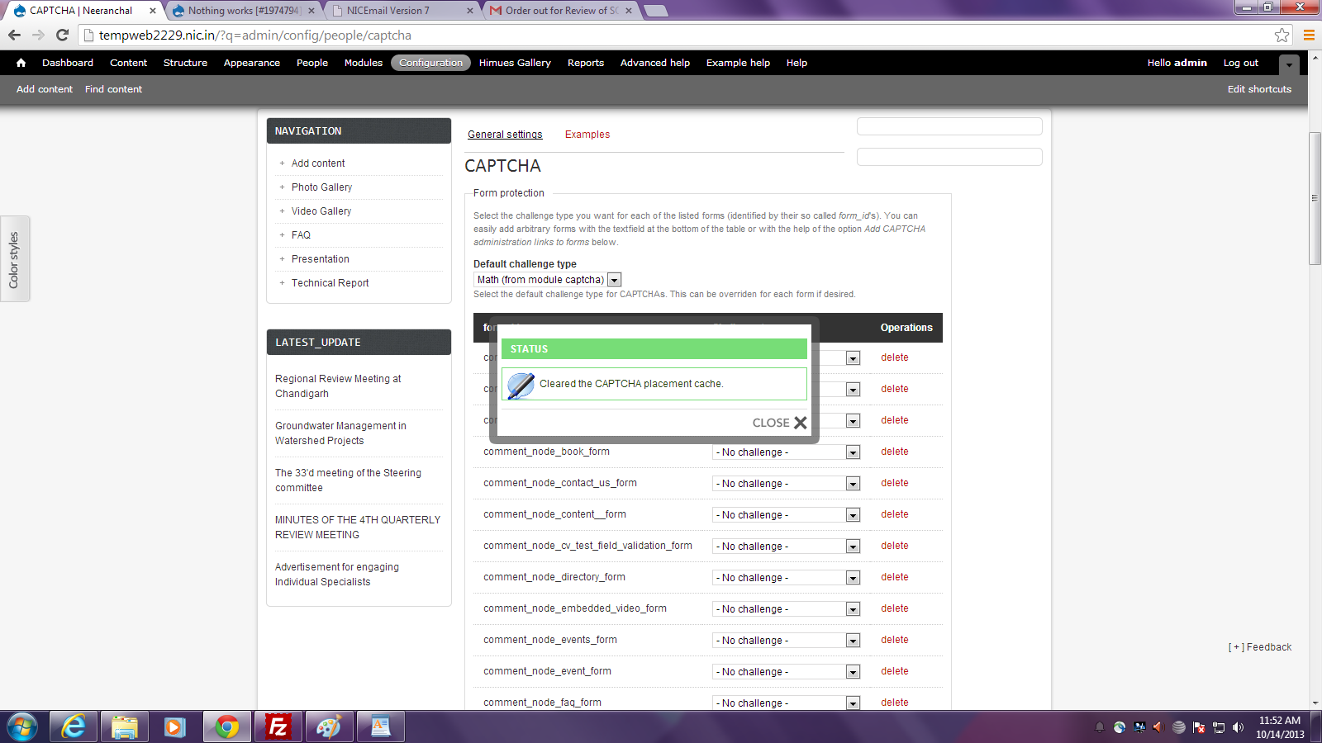
Task: Click the CLOSE text on status popup
Action: point(771,423)
